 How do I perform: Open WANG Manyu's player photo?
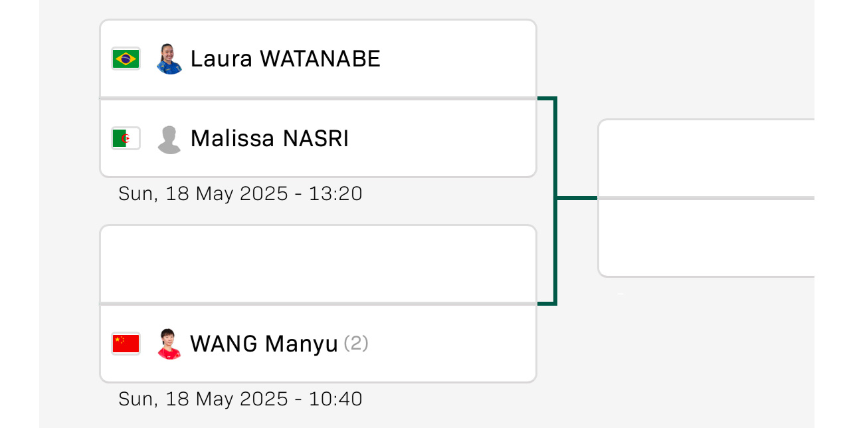169,344
